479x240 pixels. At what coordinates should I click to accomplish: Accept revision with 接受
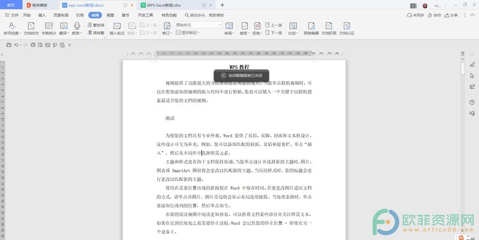(244, 28)
